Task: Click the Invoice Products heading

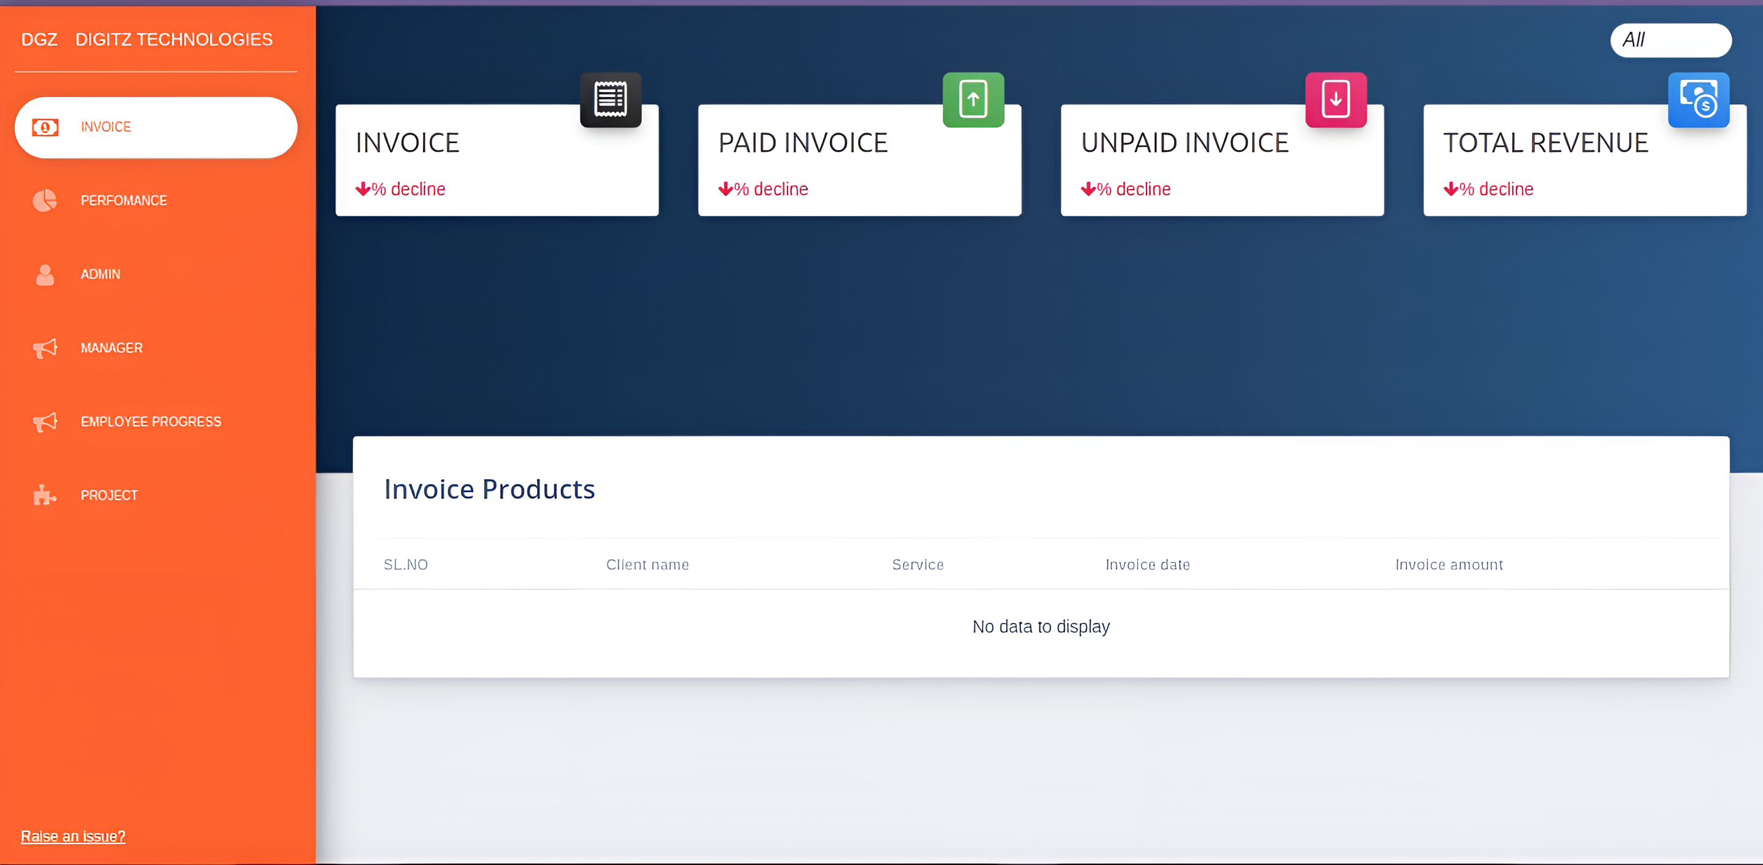Action: click(x=489, y=490)
